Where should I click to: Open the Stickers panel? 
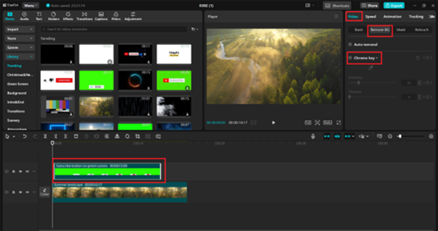[x=53, y=16]
